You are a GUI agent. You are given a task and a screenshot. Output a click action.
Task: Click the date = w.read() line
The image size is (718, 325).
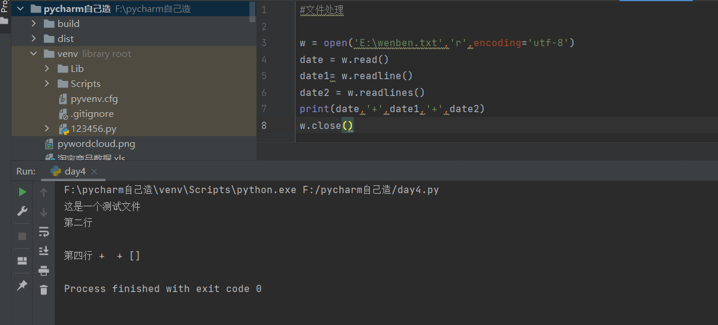[344, 59]
